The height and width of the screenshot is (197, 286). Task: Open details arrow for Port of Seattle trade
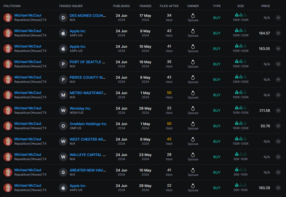pos(278,64)
